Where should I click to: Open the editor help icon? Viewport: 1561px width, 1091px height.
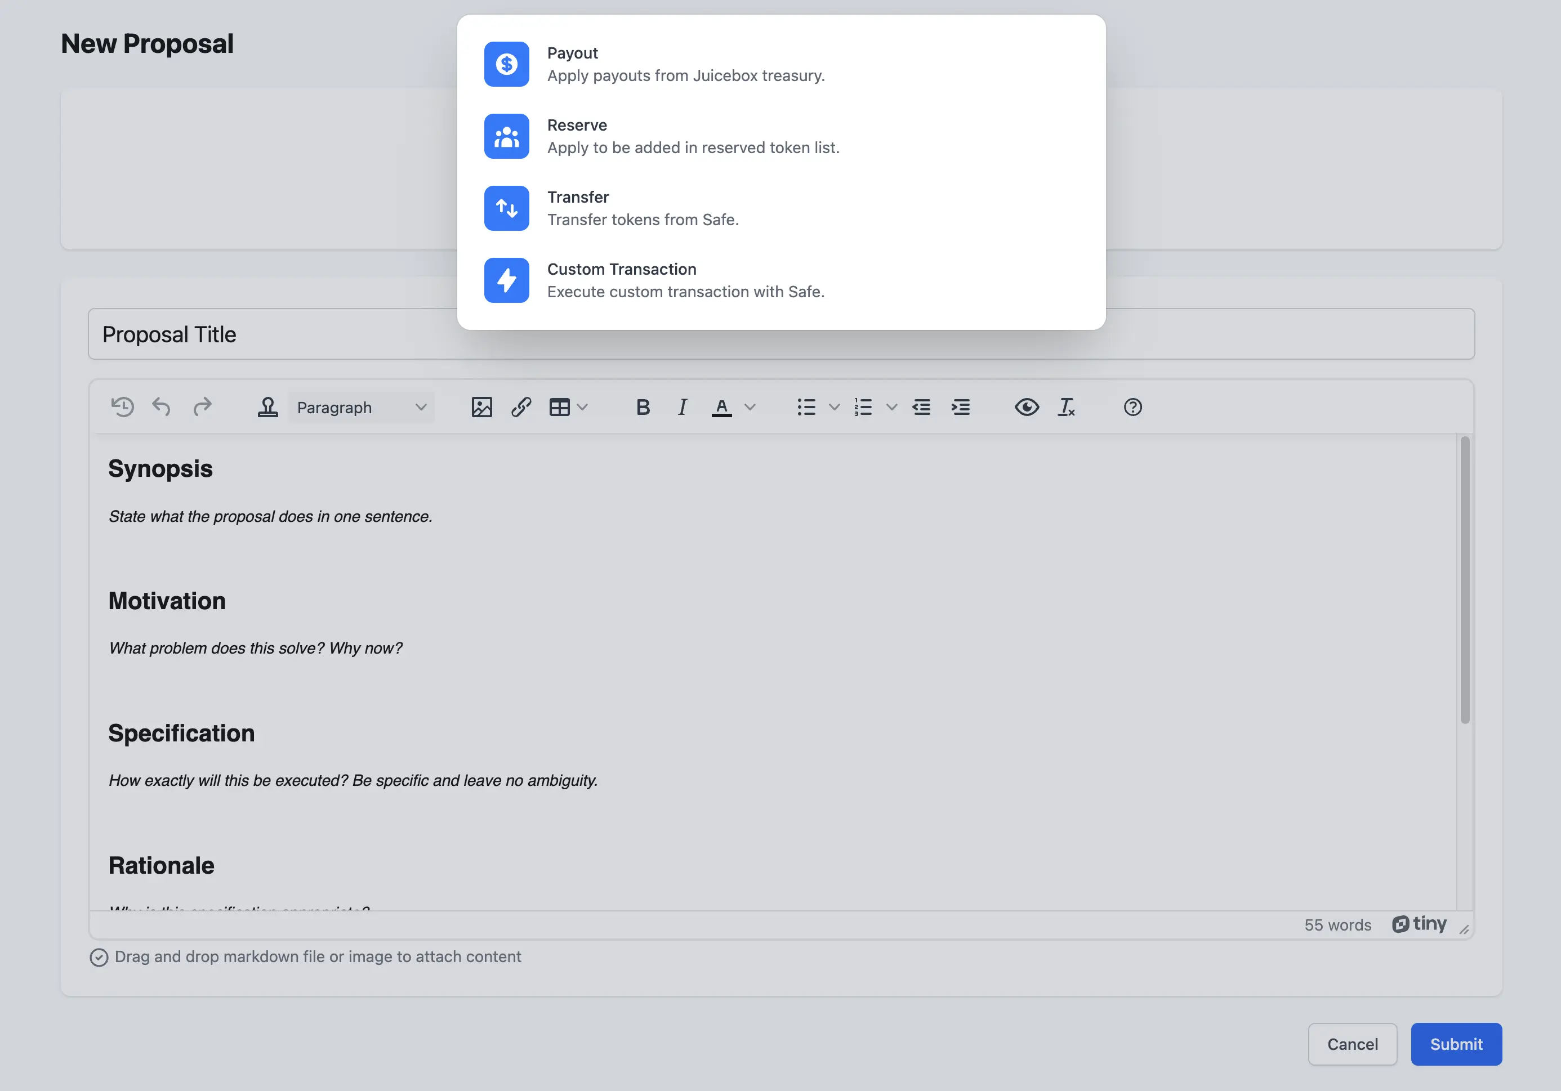coord(1132,407)
